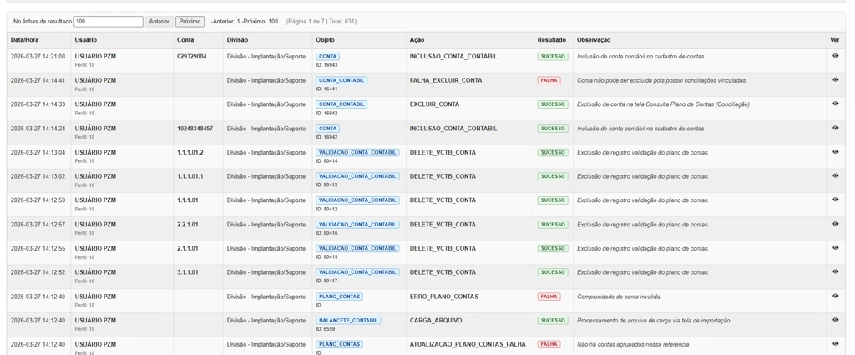Select the Resultado column header
This screenshot has width=855, height=355.
tap(551, 40)
